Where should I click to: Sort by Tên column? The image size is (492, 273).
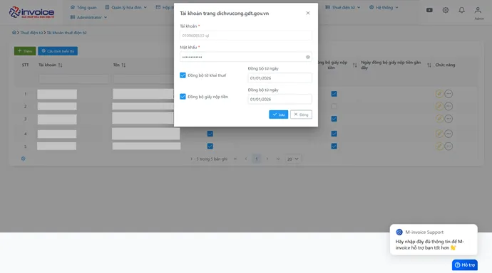[123, 65]
